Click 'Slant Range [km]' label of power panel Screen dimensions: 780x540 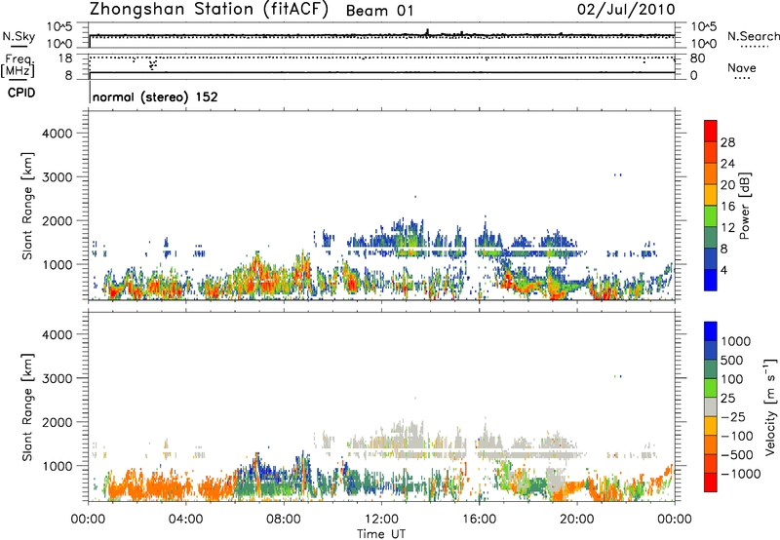click(27, 206)
